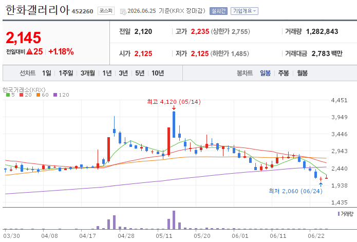Image resolution: width=357 pixels, height=242 pixels.
Task: Select the 3년 line chart tab
Action: (x=123, y=73)
